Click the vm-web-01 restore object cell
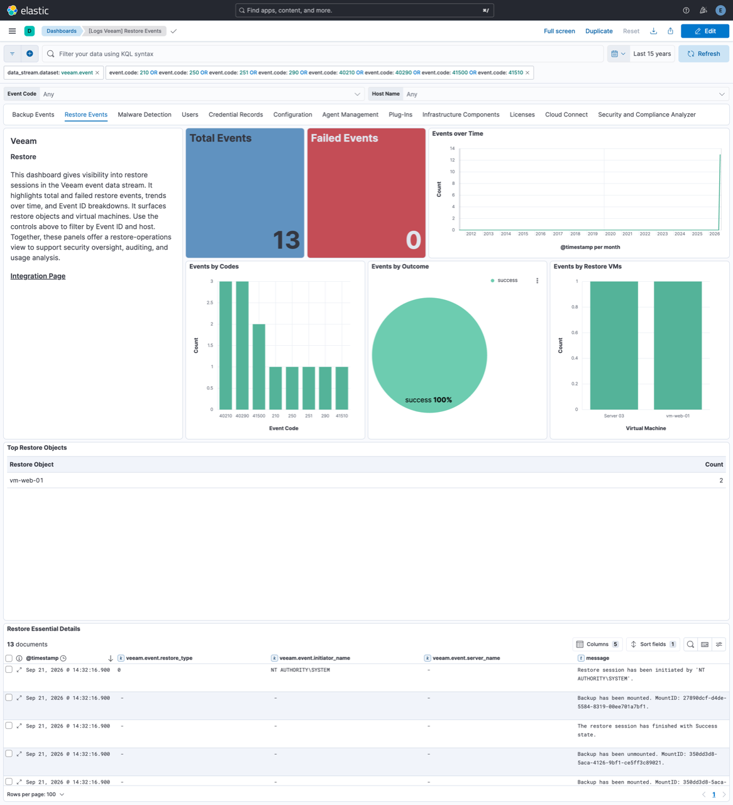733x805 pixels. 26,480
